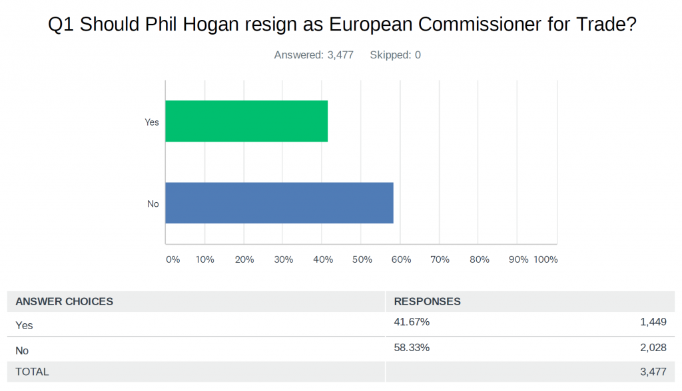This screenshot has width=682, height=391.
Task: Click the TOTAL row label
Action: coord(33,372)
